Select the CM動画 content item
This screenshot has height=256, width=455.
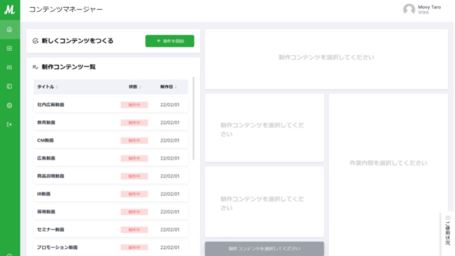click(110, 140)
